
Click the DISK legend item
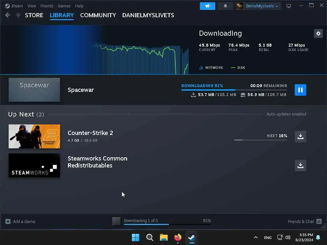pyautogui.click(x=238, y=68)
